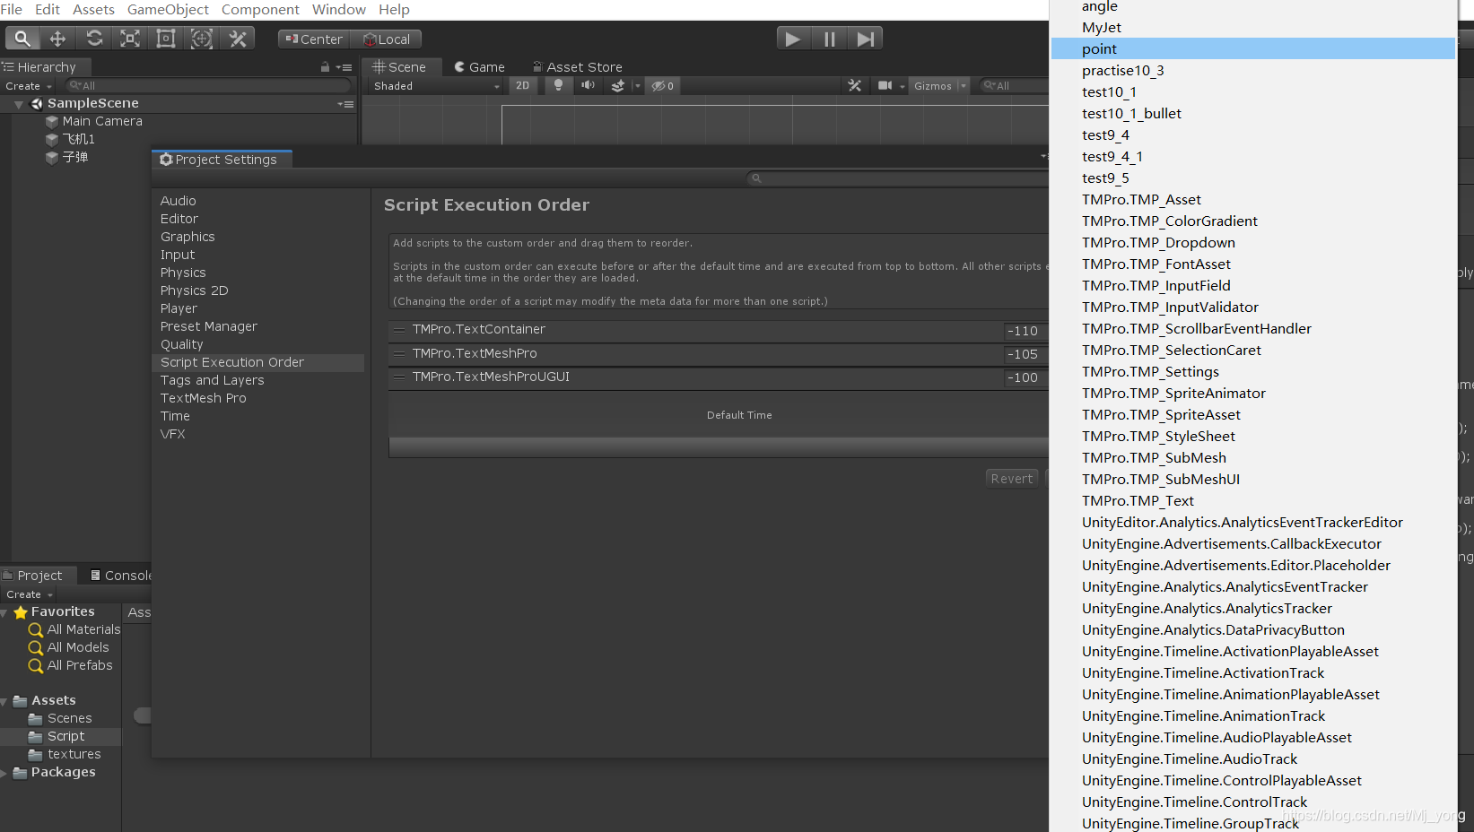Toggle scene effects icon
1474x832 pixels.
click(x=617, y=86)
